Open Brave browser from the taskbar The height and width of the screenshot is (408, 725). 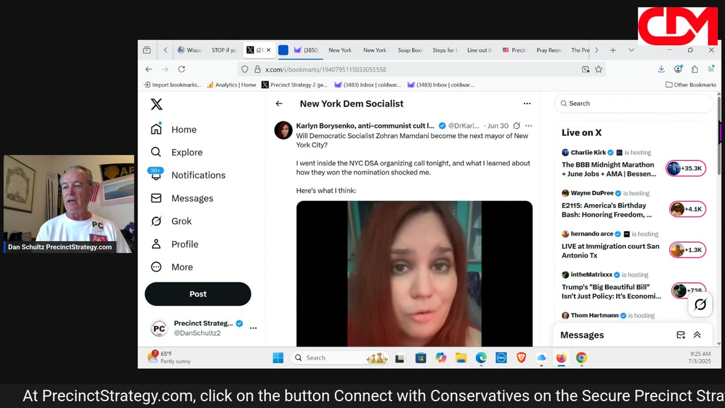coord(521,358)
